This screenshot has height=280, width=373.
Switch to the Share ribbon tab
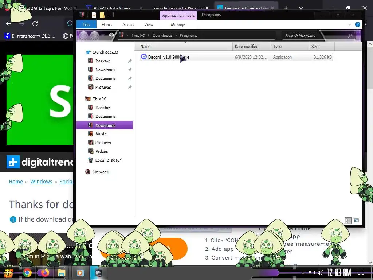[x=128, y=24]
